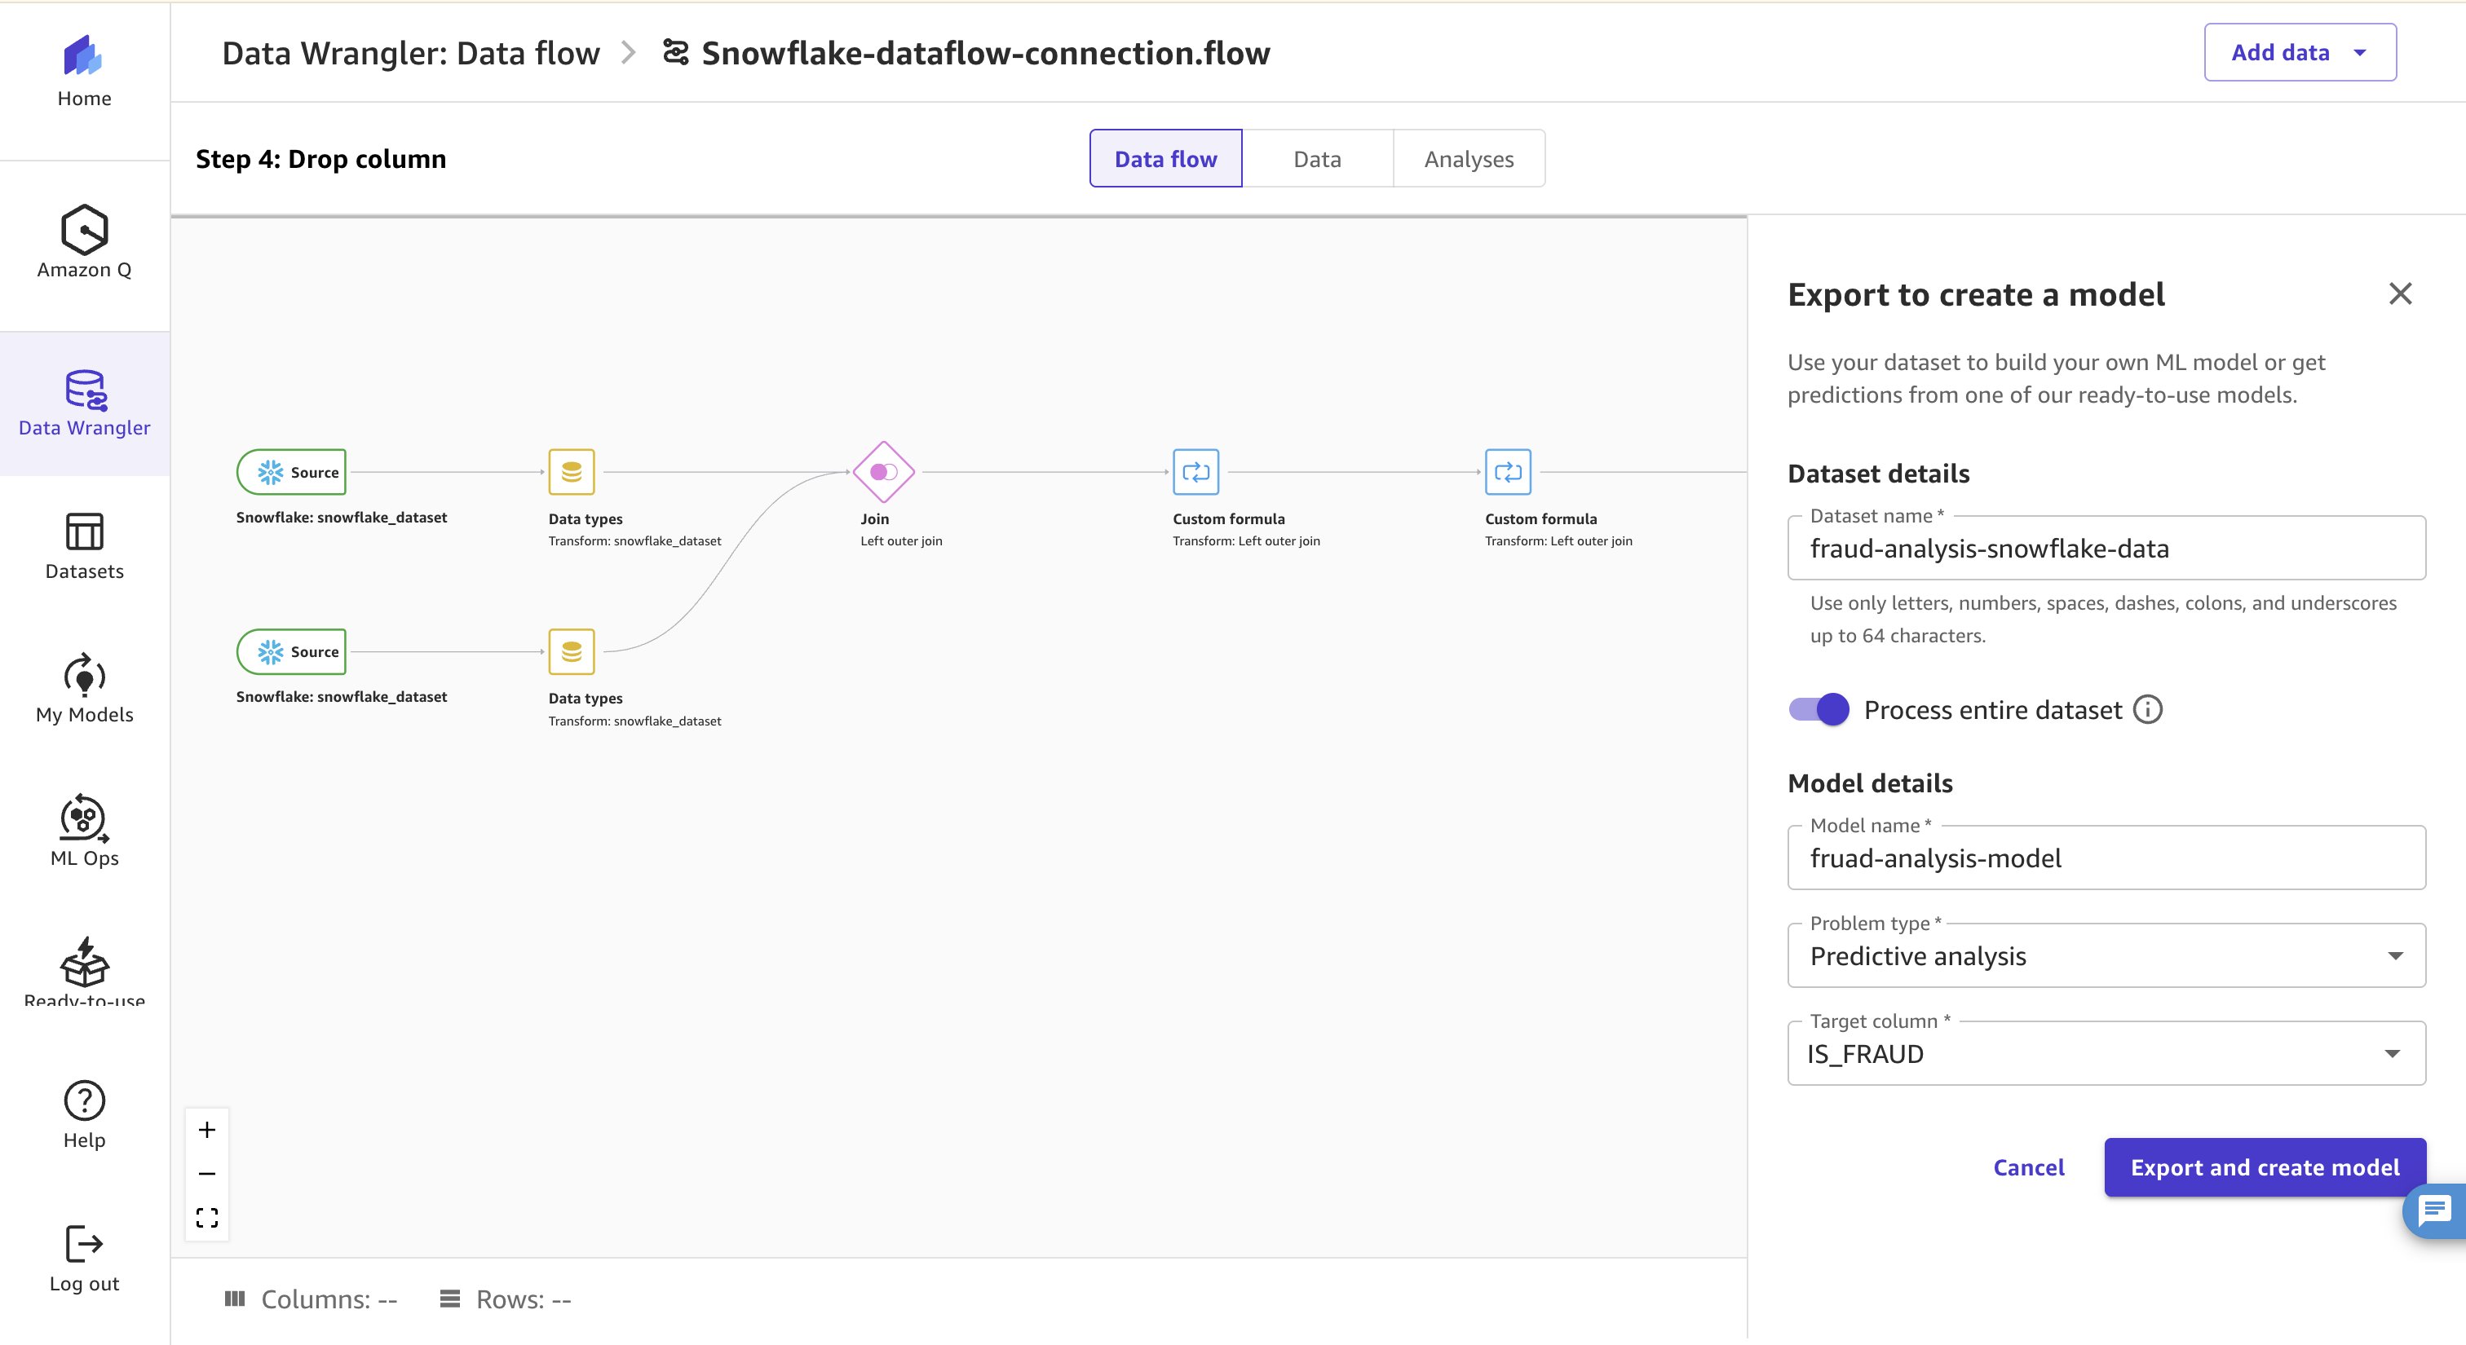Open My Models in the sidebar
This screenshot has width=2466, height=1345.
84,689
